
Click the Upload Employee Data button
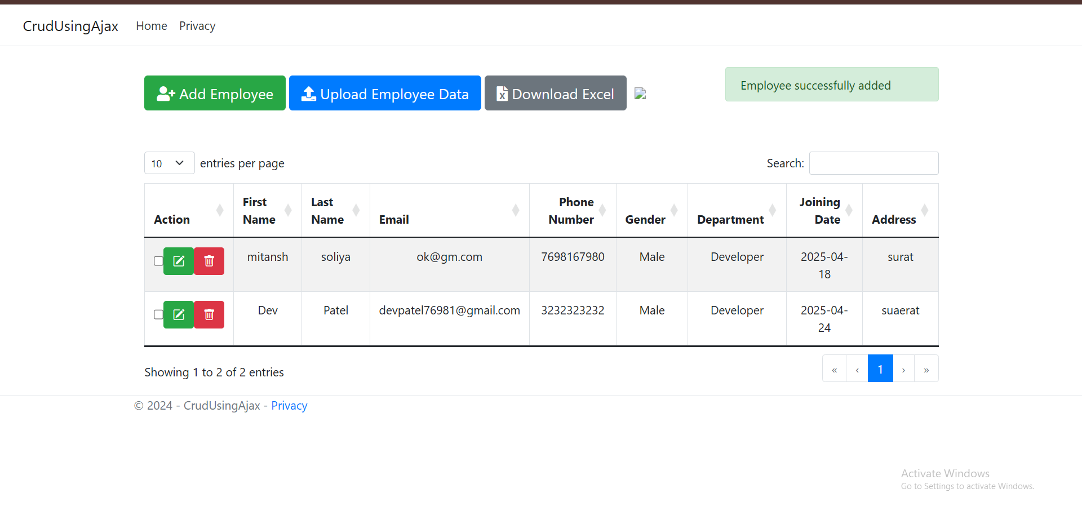point(385,94)
